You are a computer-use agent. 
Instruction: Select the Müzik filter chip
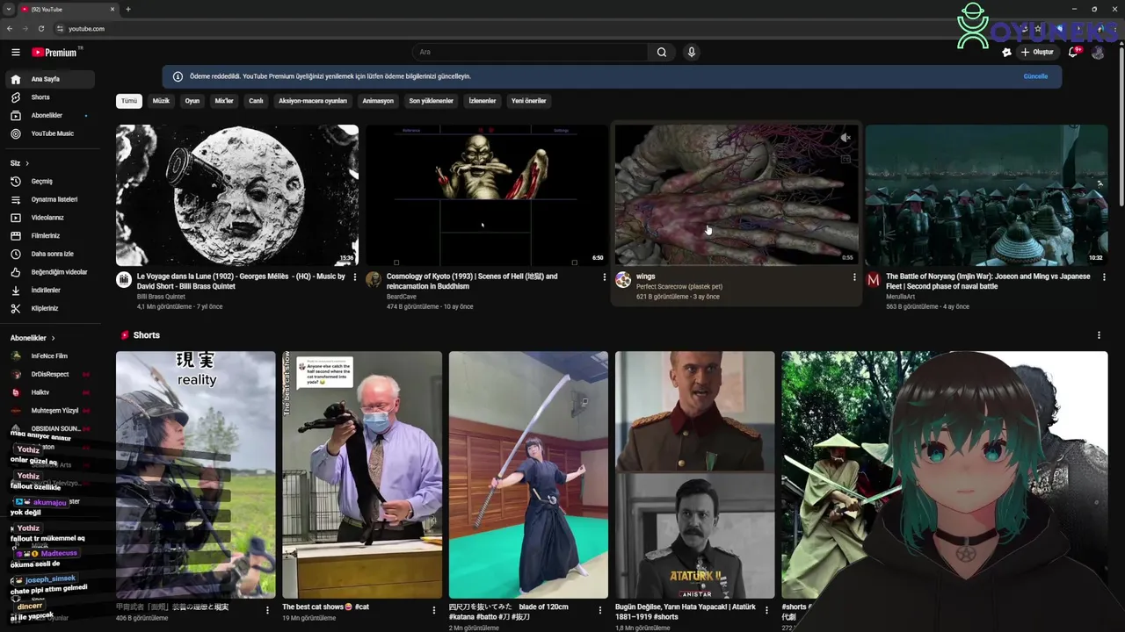click(161, 101)
